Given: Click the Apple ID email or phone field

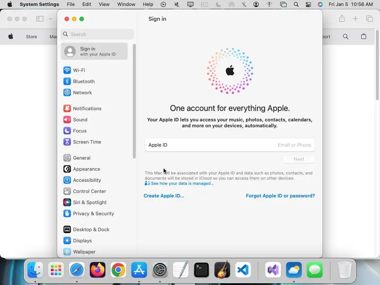Looking at the screenshot, I should coord(230,145).
